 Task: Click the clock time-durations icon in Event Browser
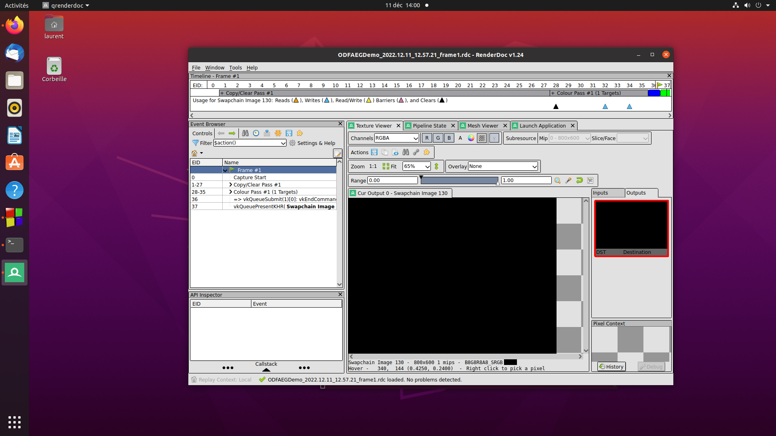256,133
